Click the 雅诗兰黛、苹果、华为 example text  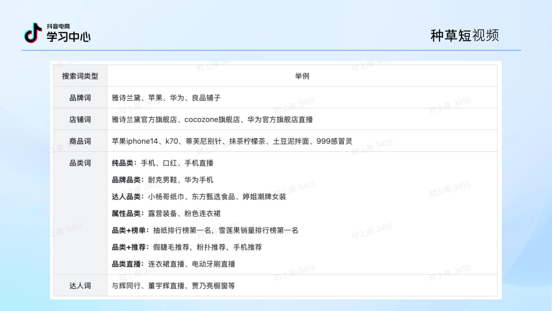166,98
